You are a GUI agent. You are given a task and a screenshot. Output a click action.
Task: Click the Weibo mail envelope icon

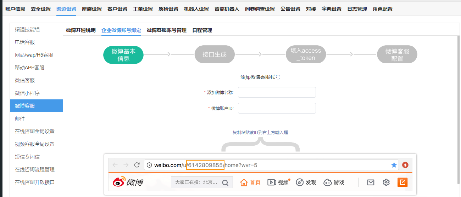371,182
